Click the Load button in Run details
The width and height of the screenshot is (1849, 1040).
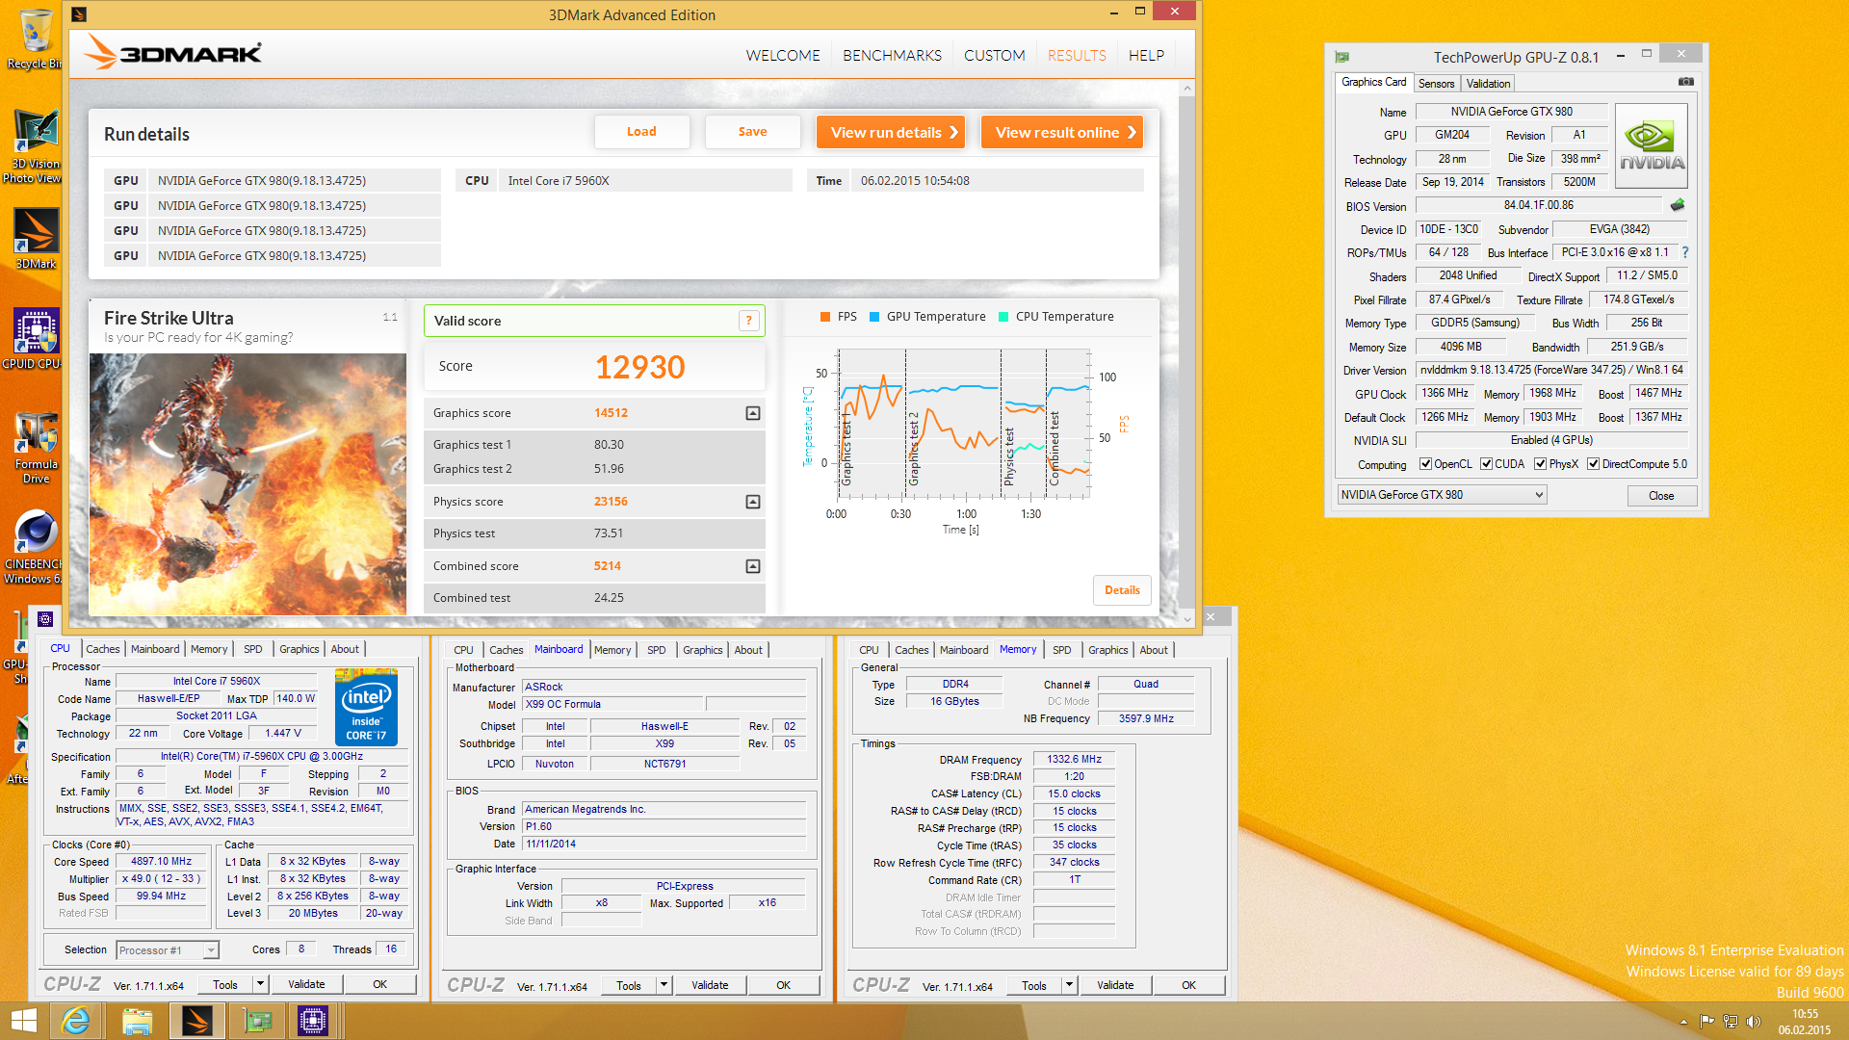641,132
